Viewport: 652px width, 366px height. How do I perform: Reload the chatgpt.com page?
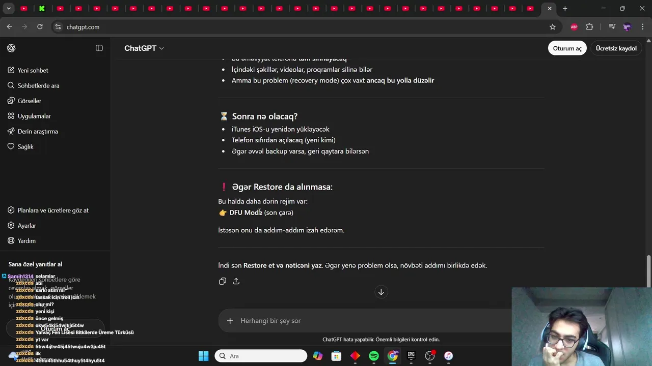point(40,27)
